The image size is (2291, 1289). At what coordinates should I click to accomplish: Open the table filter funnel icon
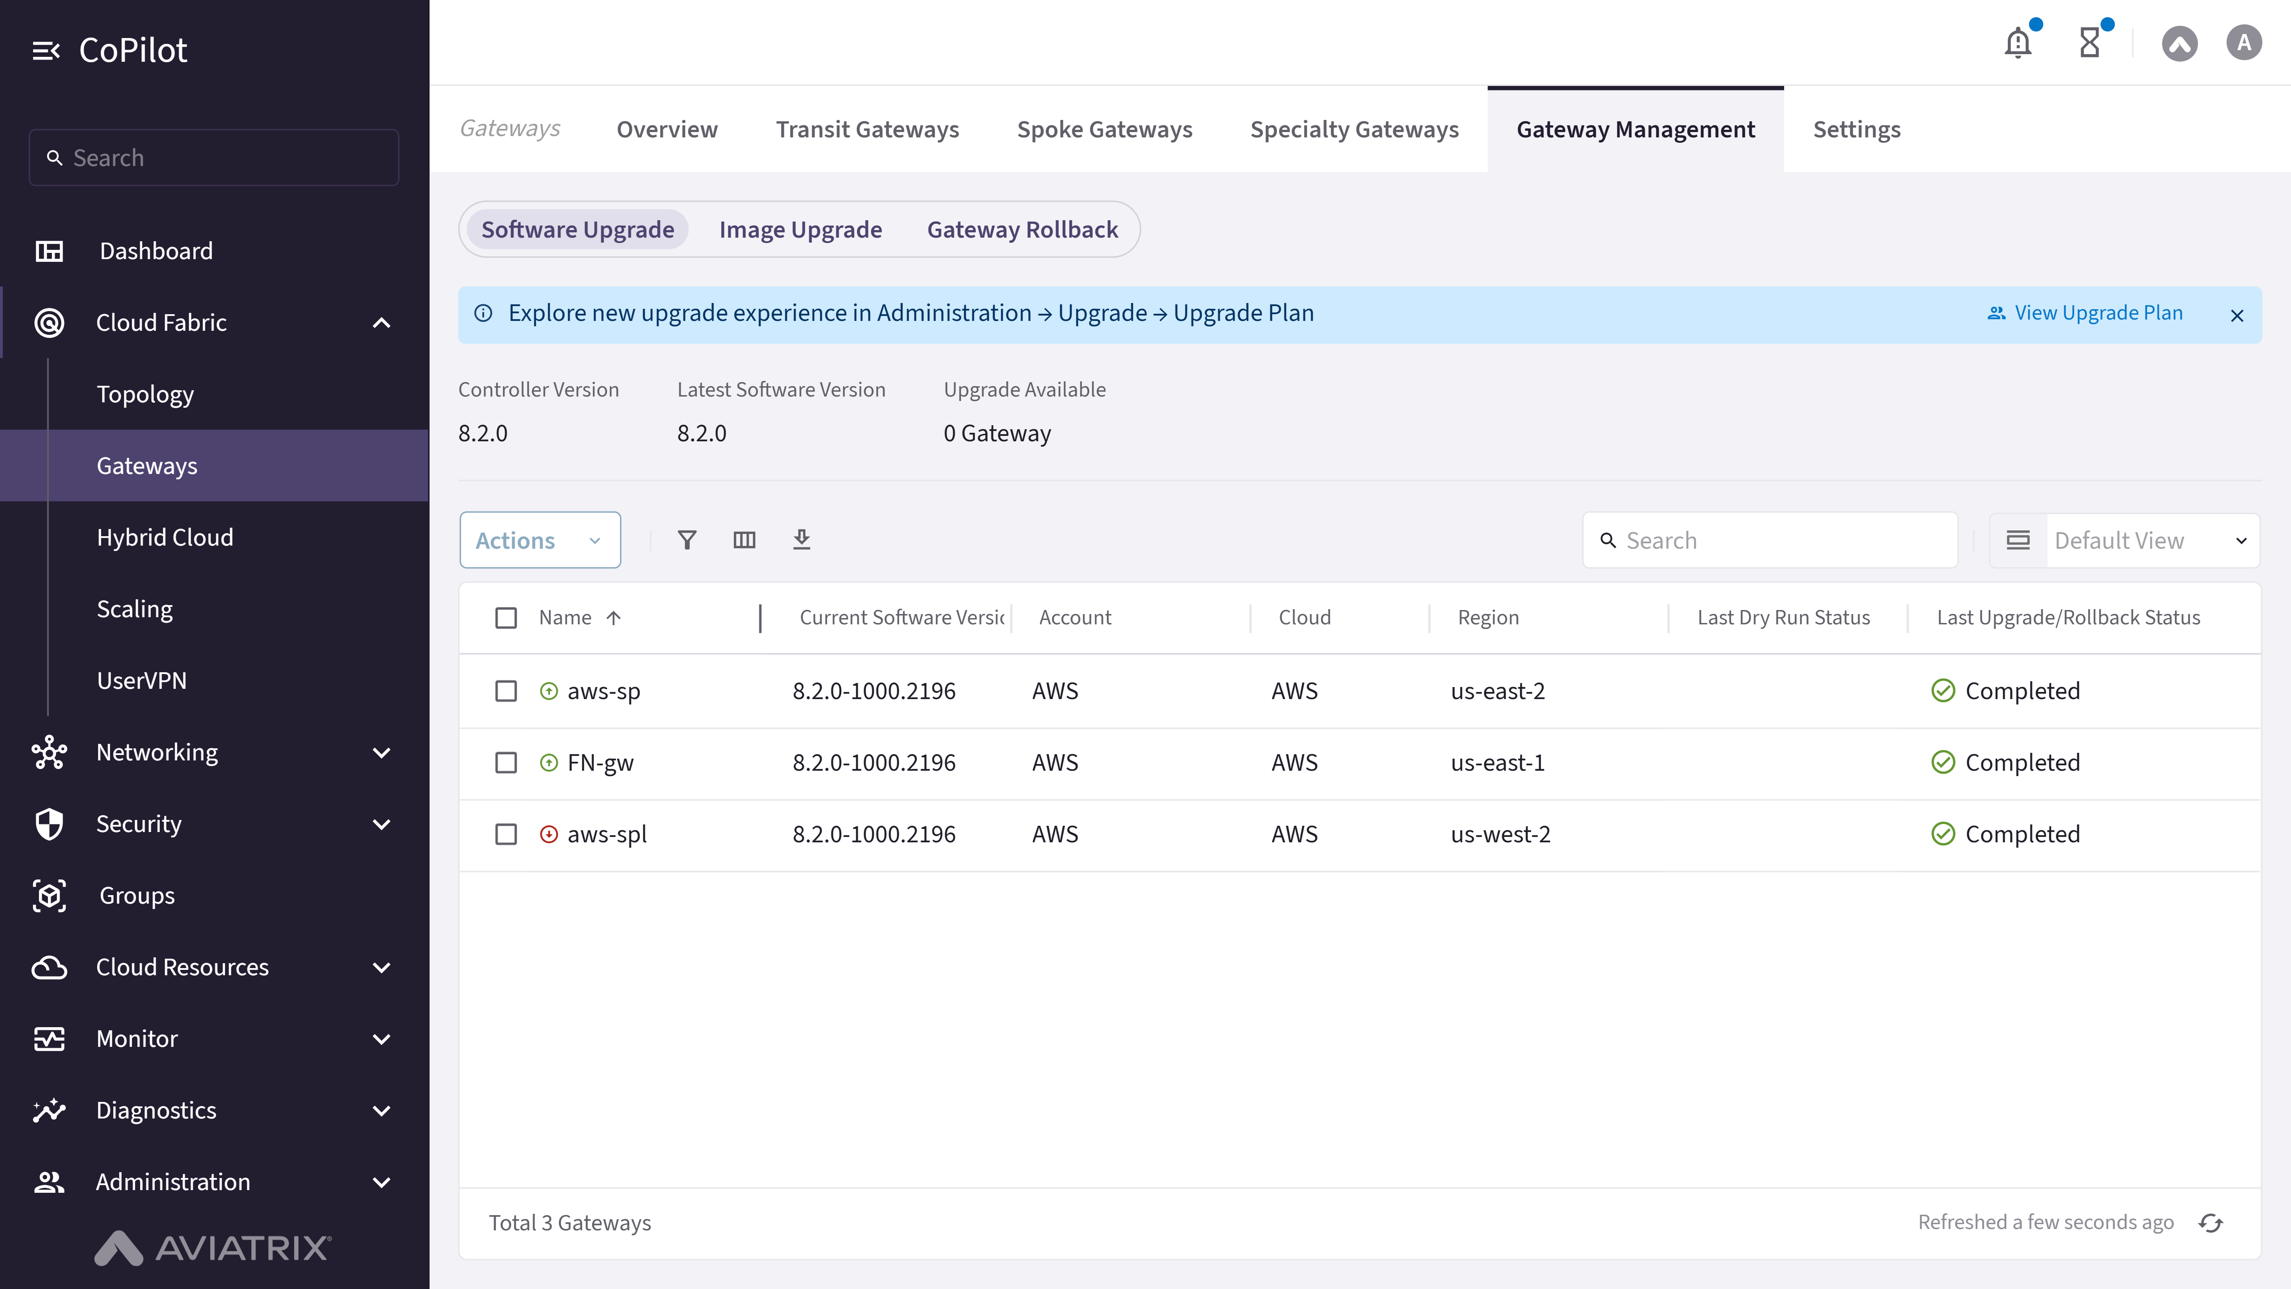686,540
